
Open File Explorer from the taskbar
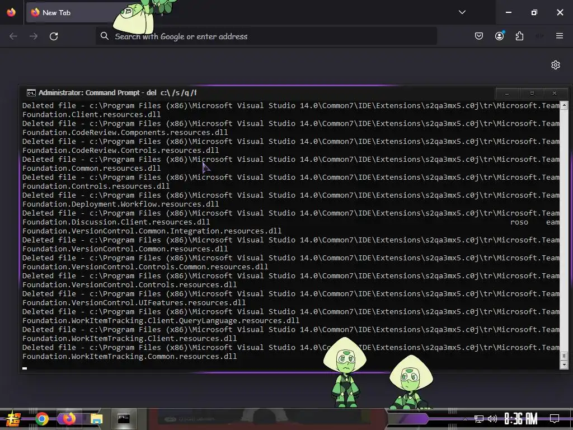click(96, 419)
